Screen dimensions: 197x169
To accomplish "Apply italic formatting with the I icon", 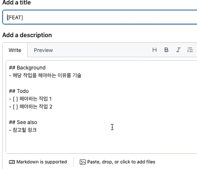I will coord(178,50).
